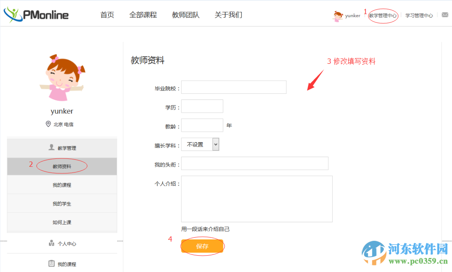This screenshot has height=272, width=452.
Task: Click the calendar icon beside 我的课程
Action: click(x=51, y=263)
